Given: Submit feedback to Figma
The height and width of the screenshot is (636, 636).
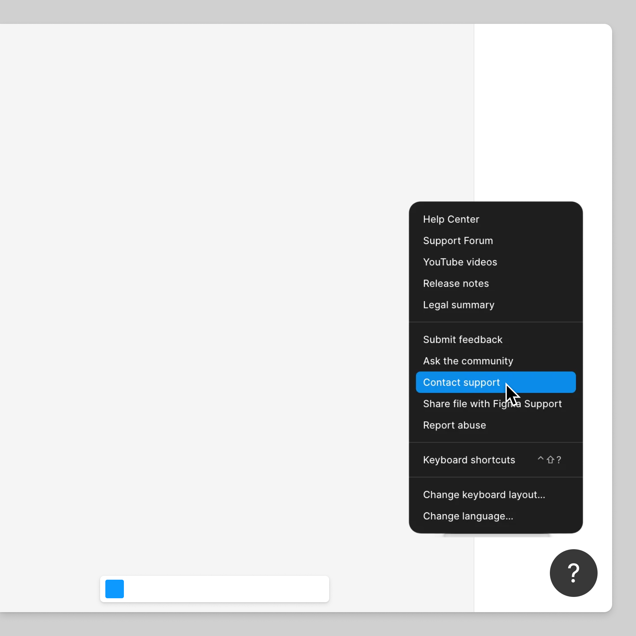Looking at the screenshot, I should [462, 339].
